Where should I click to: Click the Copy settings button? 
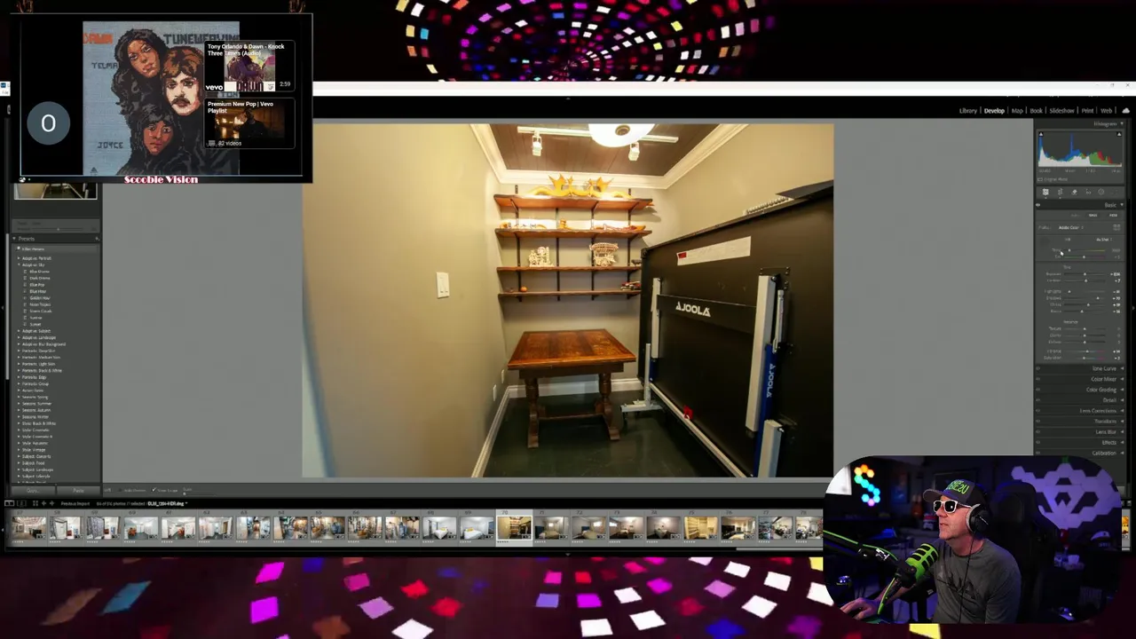click(33, 491)
